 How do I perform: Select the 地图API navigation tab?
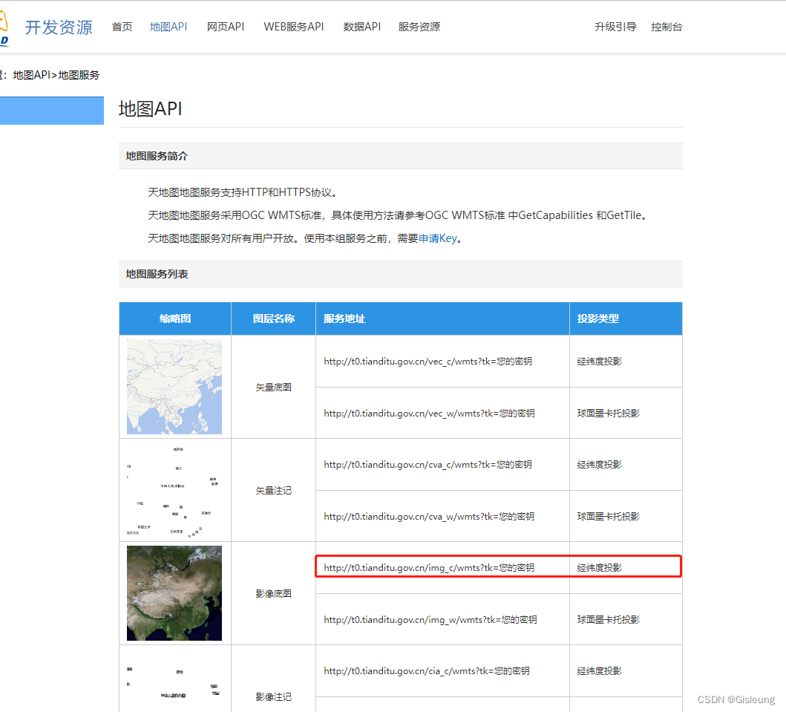168,27
